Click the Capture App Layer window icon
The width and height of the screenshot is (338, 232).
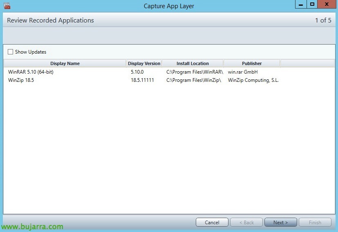coord(7,6)
